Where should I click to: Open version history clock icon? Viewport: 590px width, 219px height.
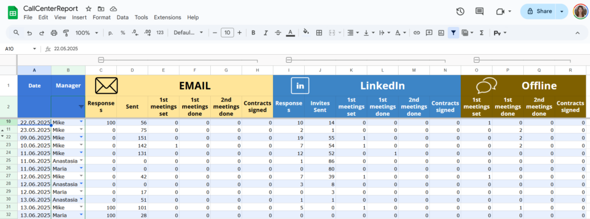[460, 12]
